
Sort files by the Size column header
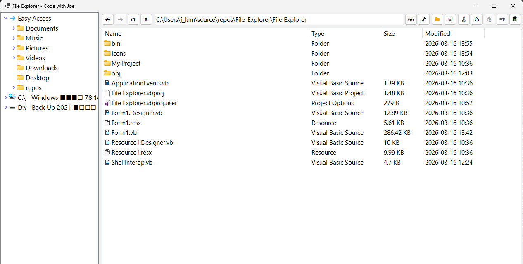(x=389, y=33)
